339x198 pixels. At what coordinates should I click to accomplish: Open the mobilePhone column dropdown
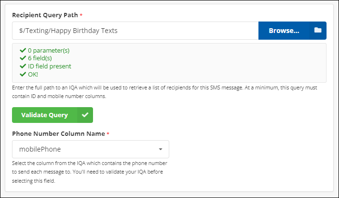click(x=90, y=149)
